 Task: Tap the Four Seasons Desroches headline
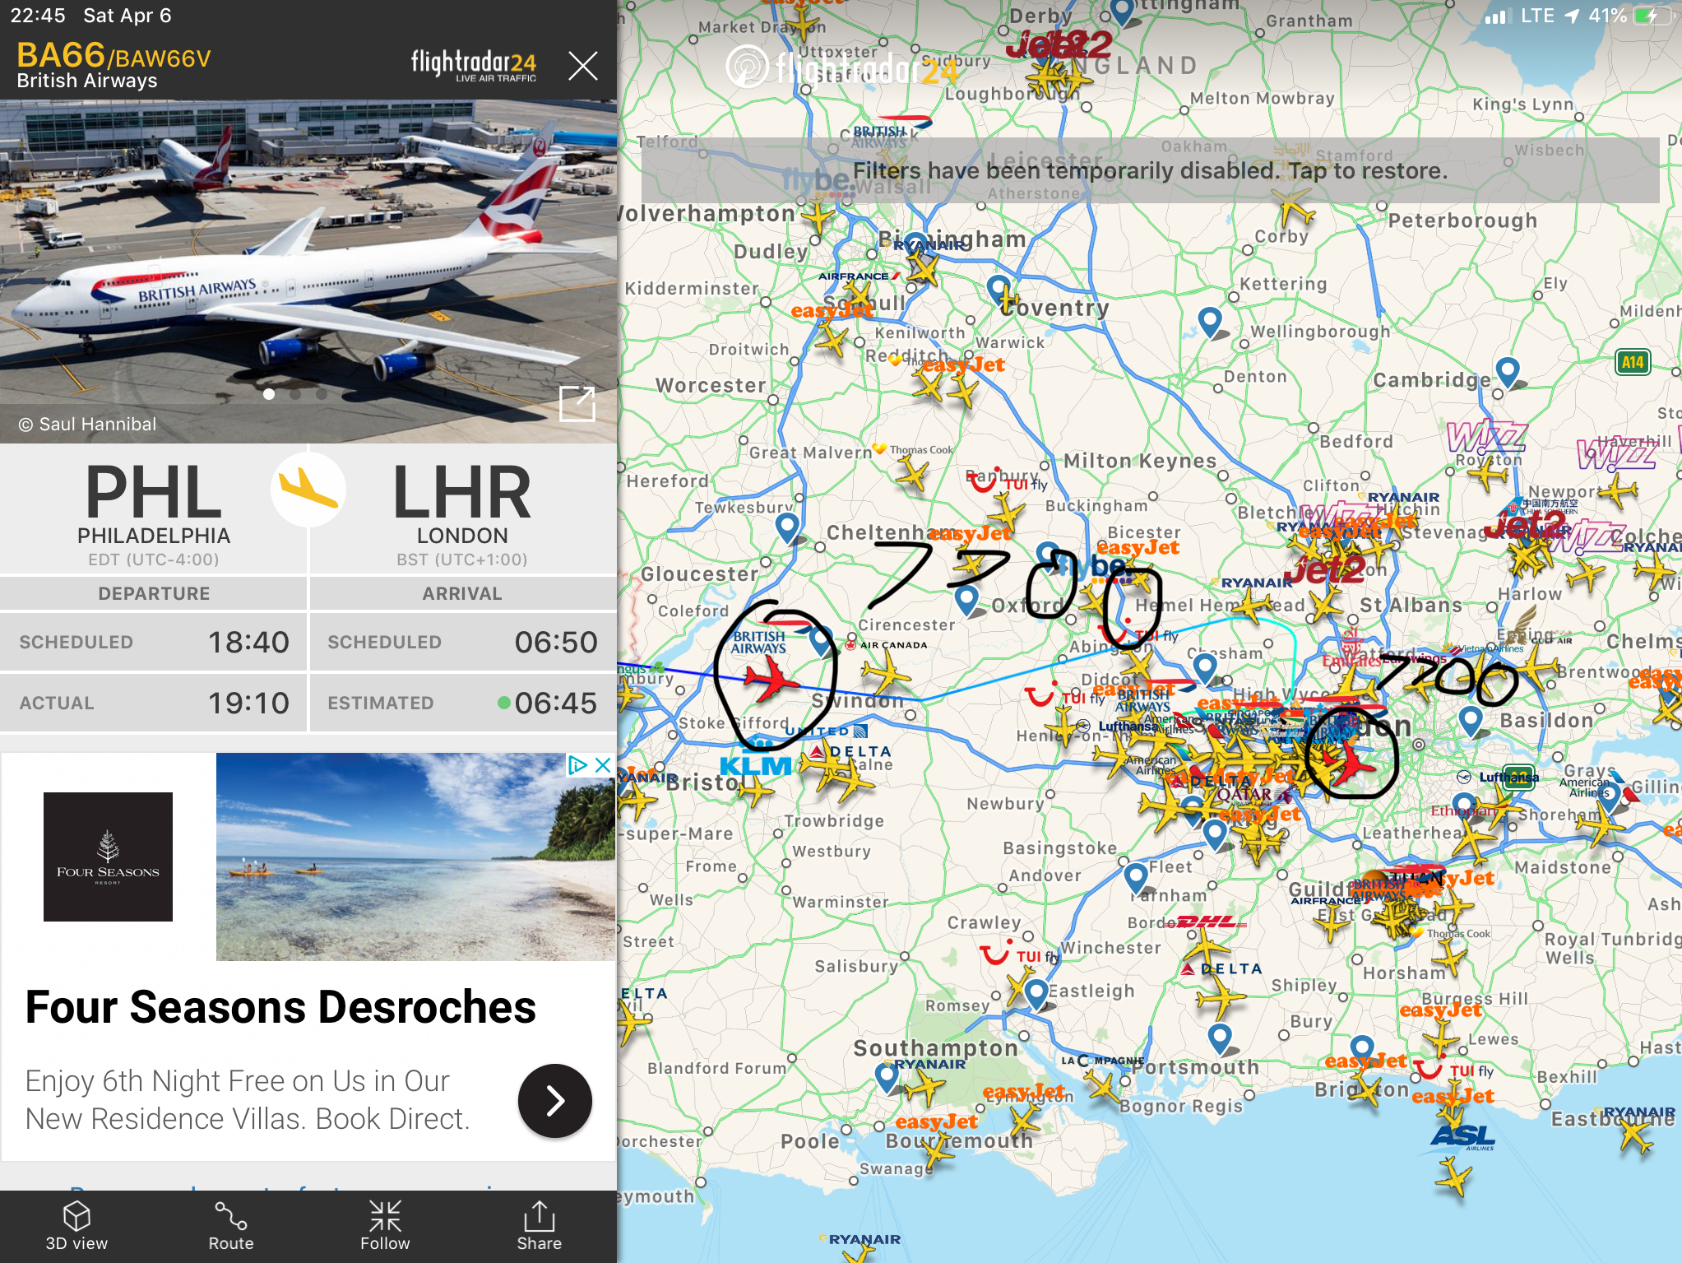(280, 1007)
